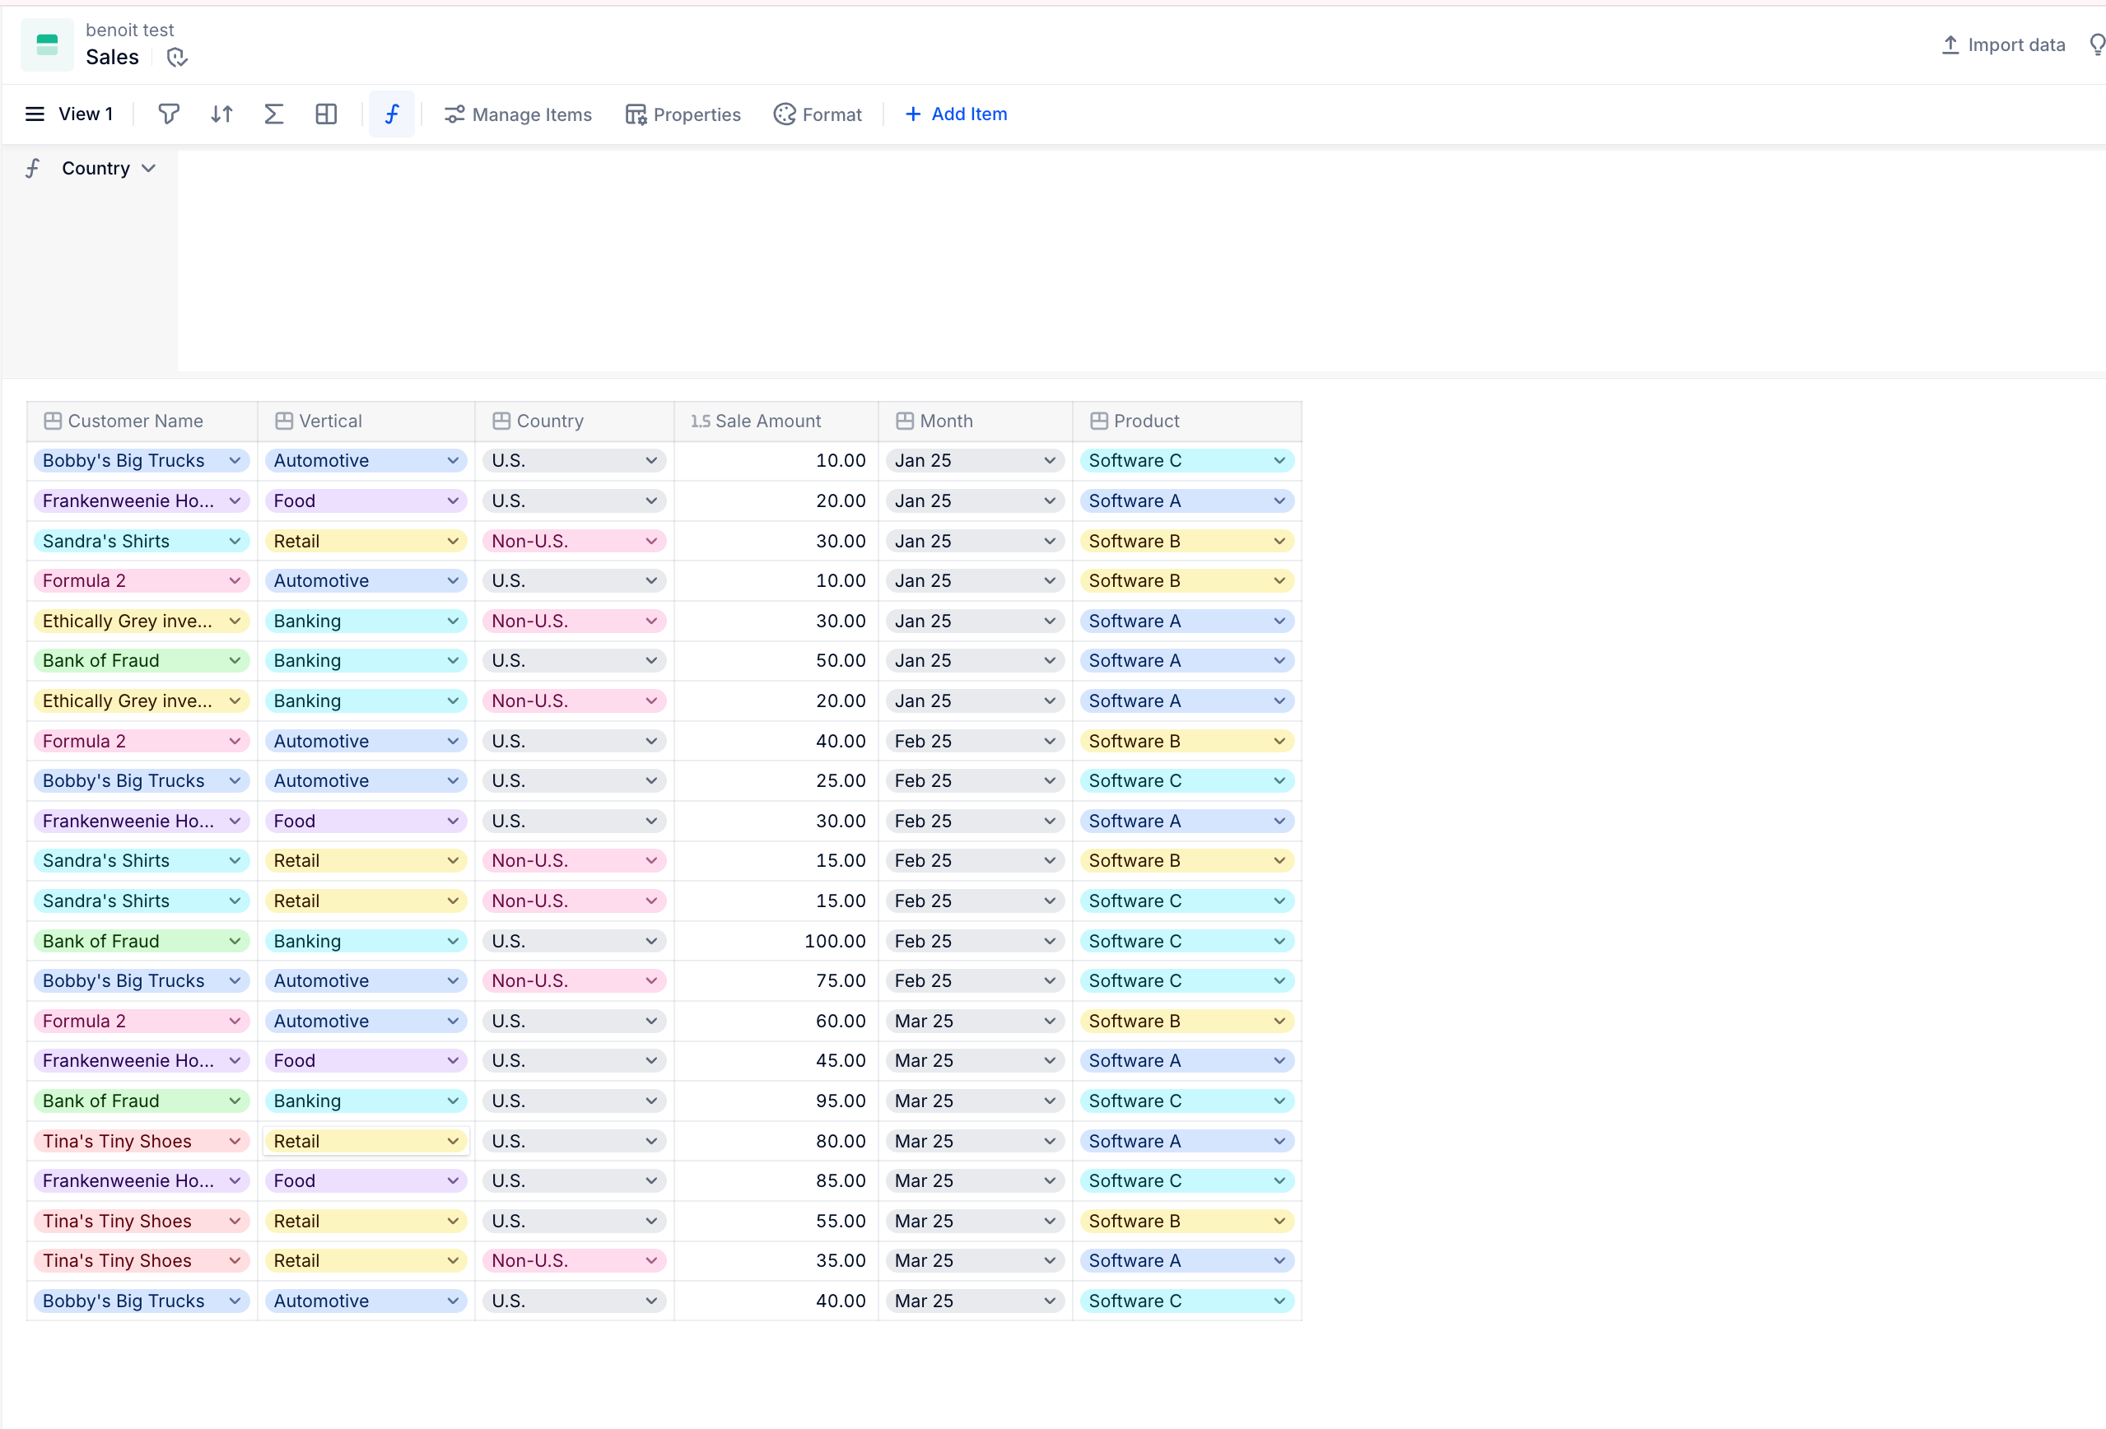The width and height of the screenshot is (2106, 1429).
Task: Click the Product column header
Action: (1187, 421)
